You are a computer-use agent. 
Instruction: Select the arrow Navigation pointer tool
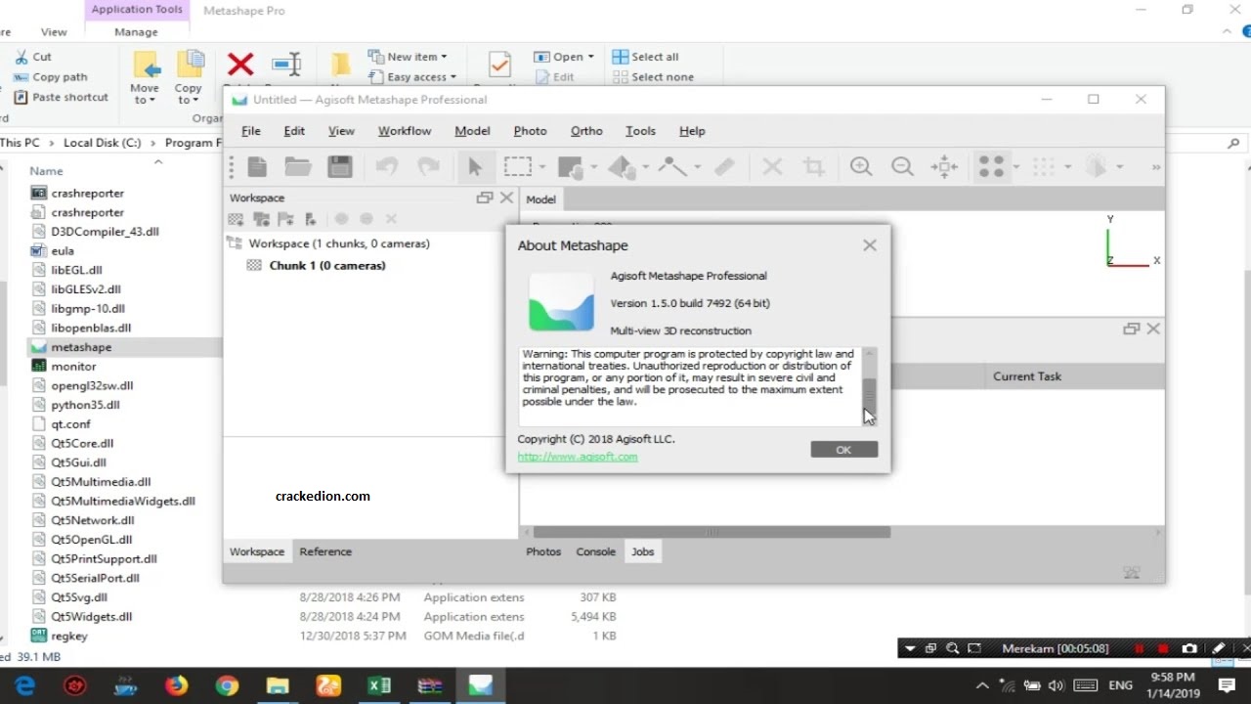click(475, 167)
